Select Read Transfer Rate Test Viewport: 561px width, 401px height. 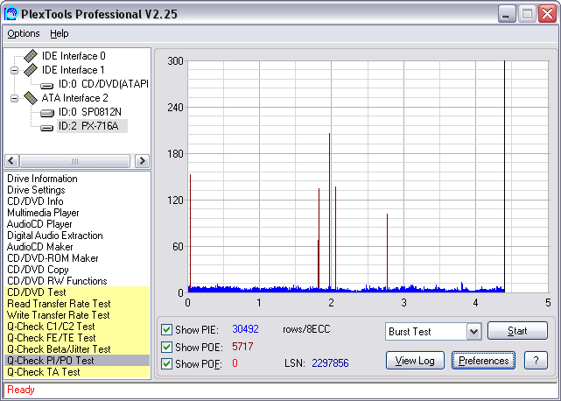(77, 304)
